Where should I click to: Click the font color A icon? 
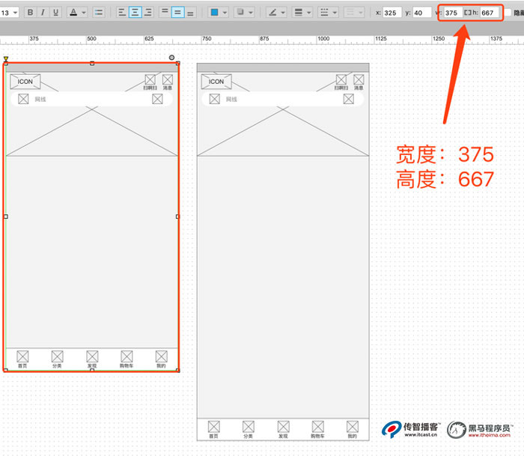click(73, 13)
